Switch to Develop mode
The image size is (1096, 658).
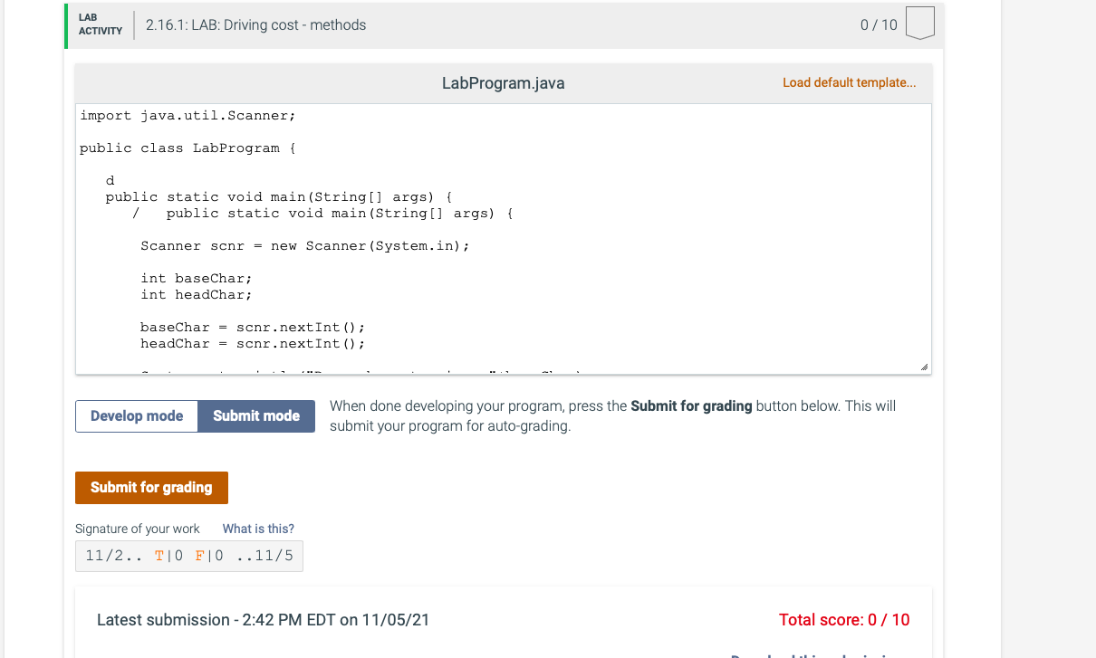point(137,416)
